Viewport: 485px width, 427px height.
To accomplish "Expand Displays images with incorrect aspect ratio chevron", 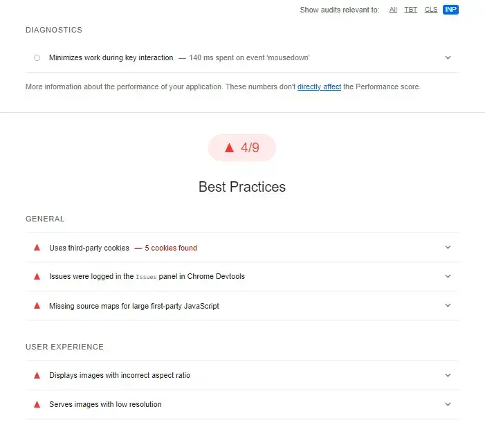I will [448, 375].
